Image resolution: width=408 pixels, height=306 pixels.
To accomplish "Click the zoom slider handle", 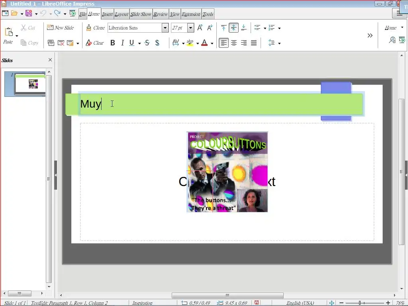I will [360, 303].
